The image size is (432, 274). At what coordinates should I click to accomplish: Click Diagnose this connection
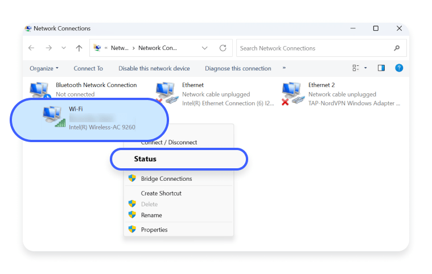click(x=238, y=68)
